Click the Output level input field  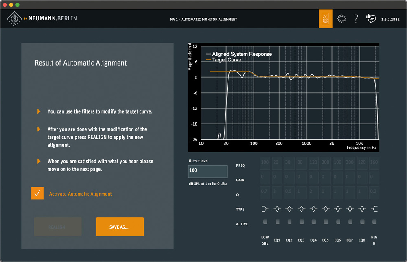pos(208,171)
